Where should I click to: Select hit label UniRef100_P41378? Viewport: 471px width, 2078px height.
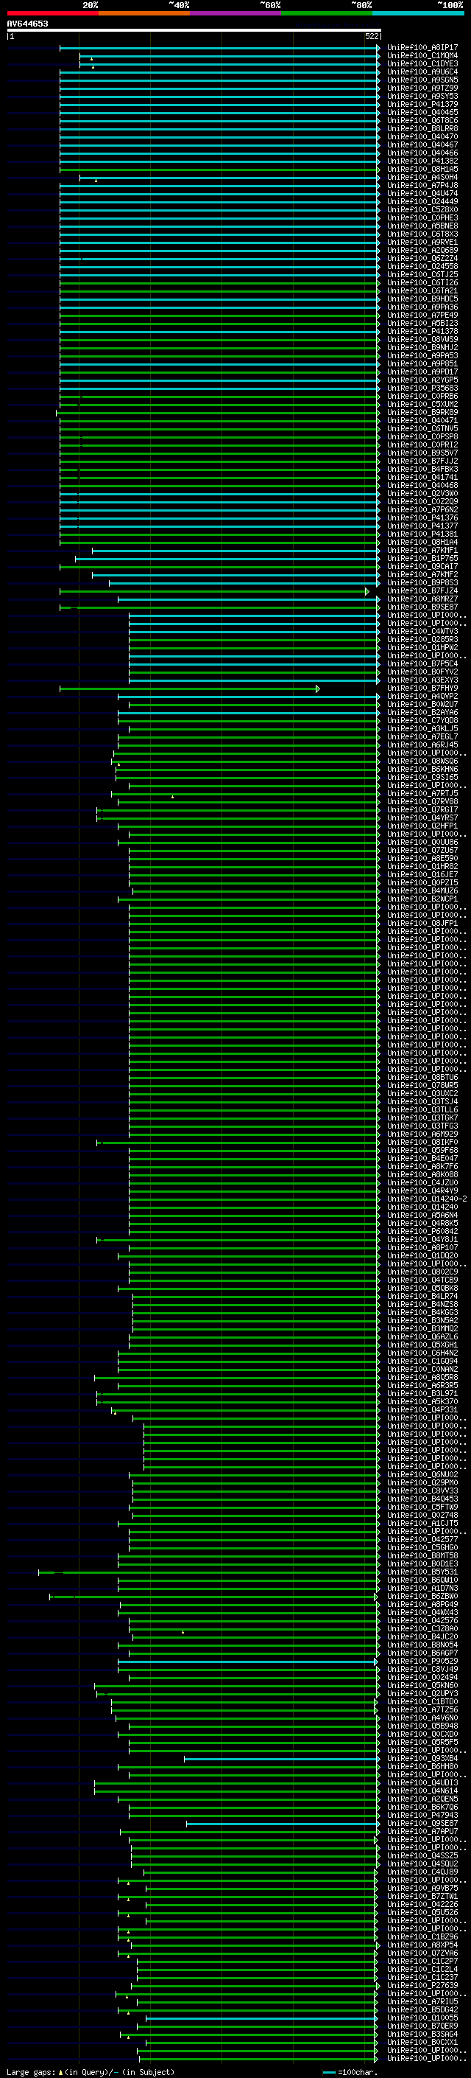[422, 332]
